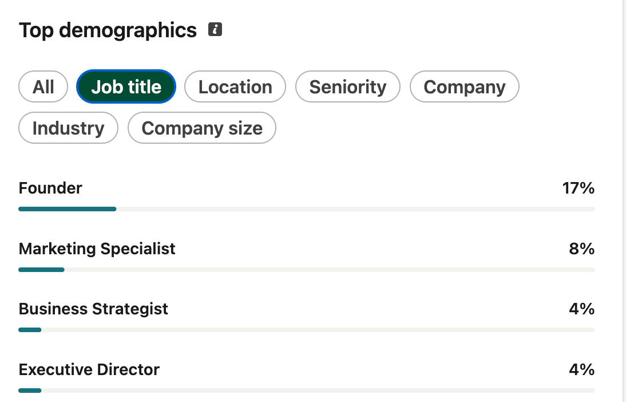Switch to the Location filter

click(x=235, y=86)
